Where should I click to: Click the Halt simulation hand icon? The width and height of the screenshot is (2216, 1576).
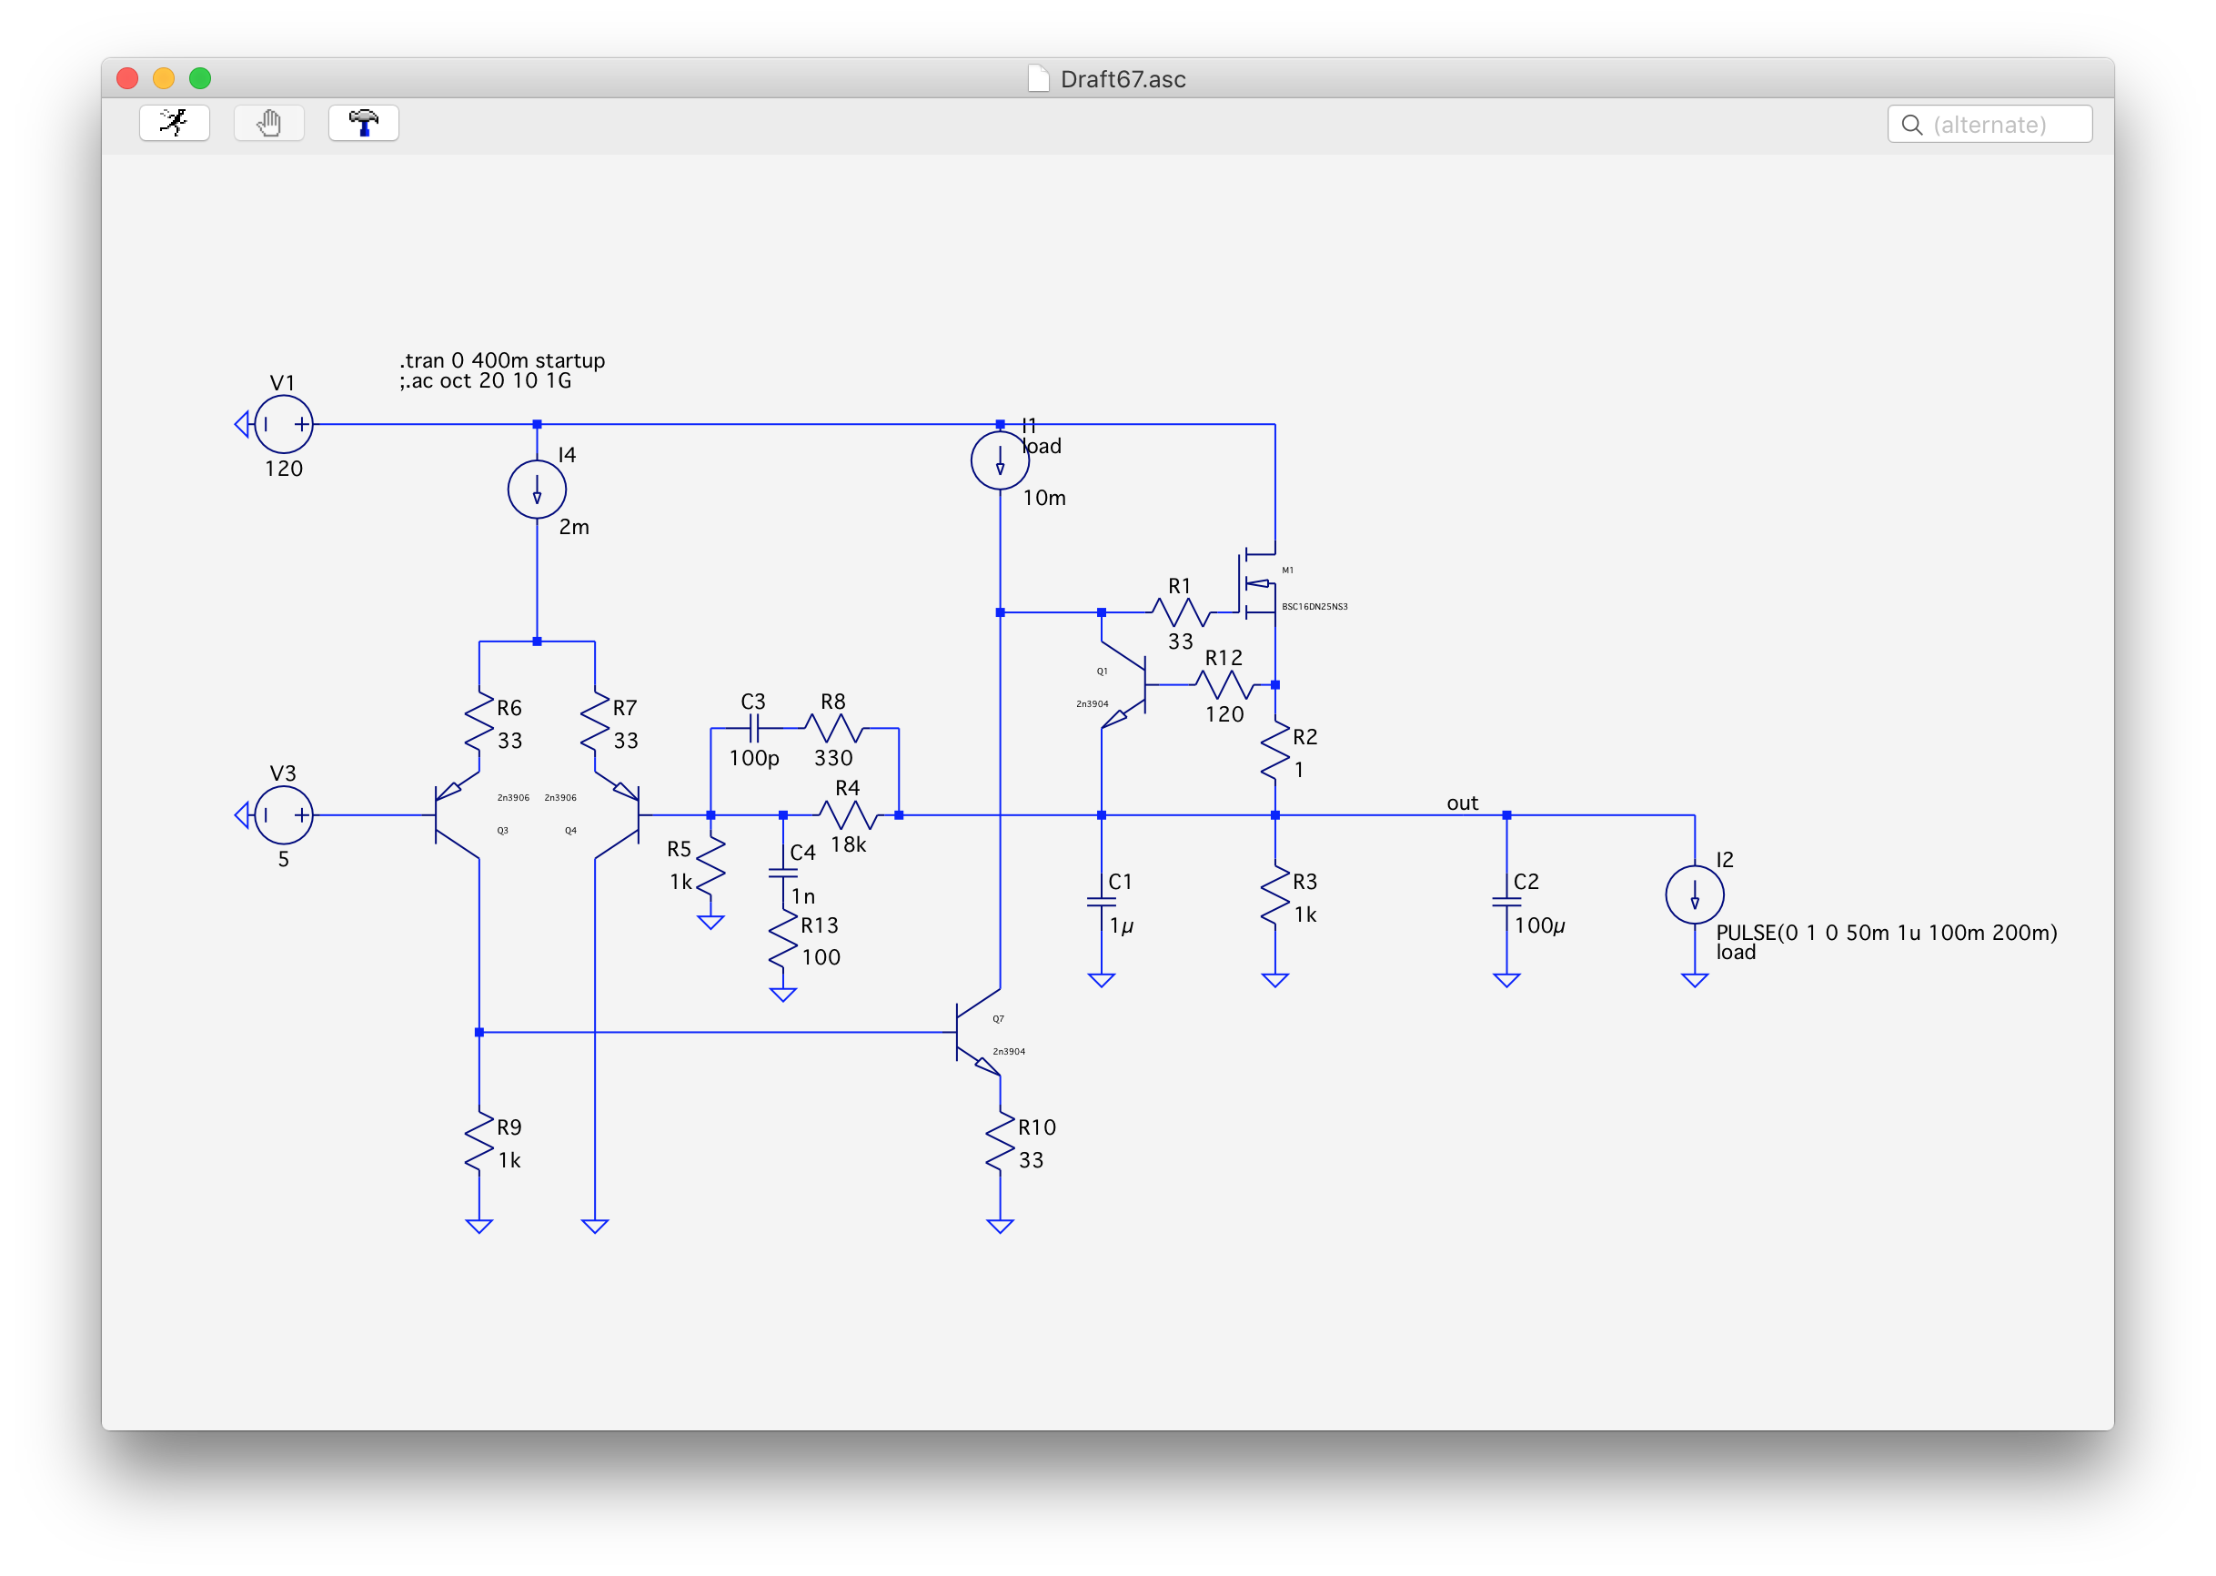(268, 123)
